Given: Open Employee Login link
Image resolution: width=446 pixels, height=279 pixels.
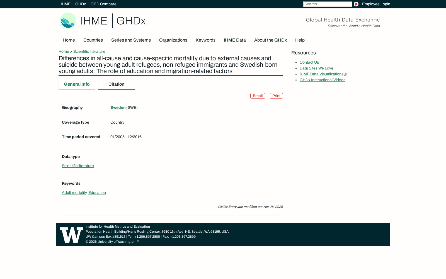Looking at the screenshot, I should 376,4.
